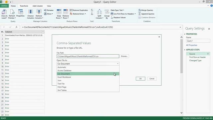This screenshot has height=120, width=213.
Task: Click the fx function icon
Action: 16,27
